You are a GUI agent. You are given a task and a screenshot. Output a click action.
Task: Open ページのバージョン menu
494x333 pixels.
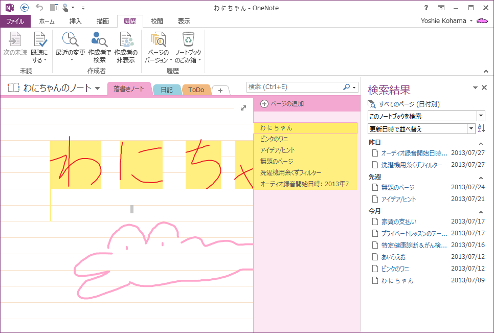click(158, 47)
